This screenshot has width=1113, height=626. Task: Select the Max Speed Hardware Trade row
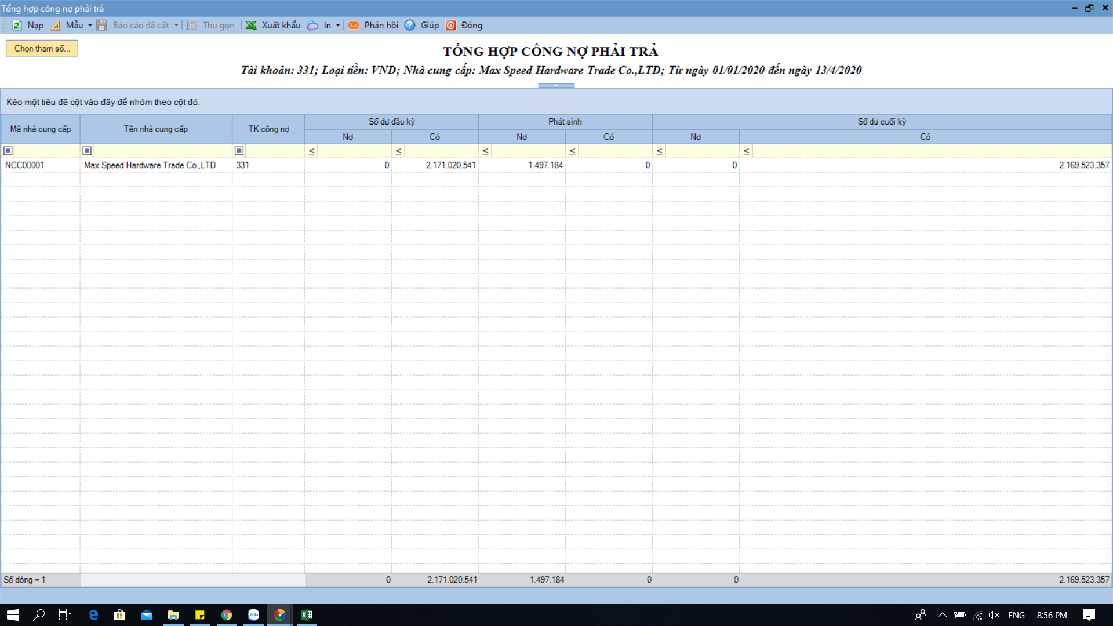coord(150,165)
